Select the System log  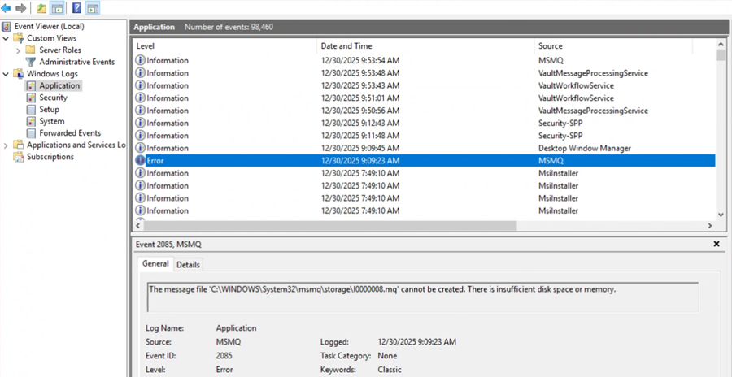coord(52,121)
